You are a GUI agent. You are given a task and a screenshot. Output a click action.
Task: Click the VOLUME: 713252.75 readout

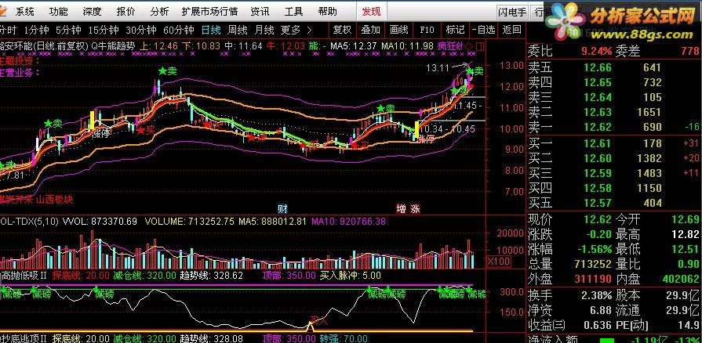pos(189,221)
